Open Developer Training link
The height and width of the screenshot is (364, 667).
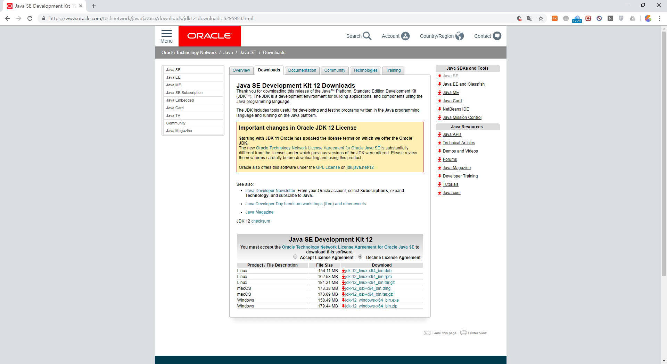click(x=460, y=176)
